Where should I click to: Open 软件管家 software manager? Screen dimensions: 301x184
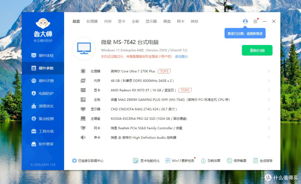(43, 144)
